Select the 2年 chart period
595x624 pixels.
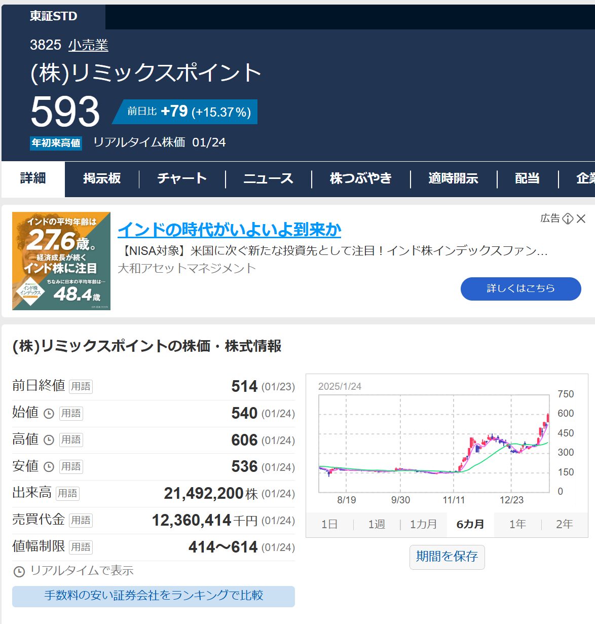[564, 524]
